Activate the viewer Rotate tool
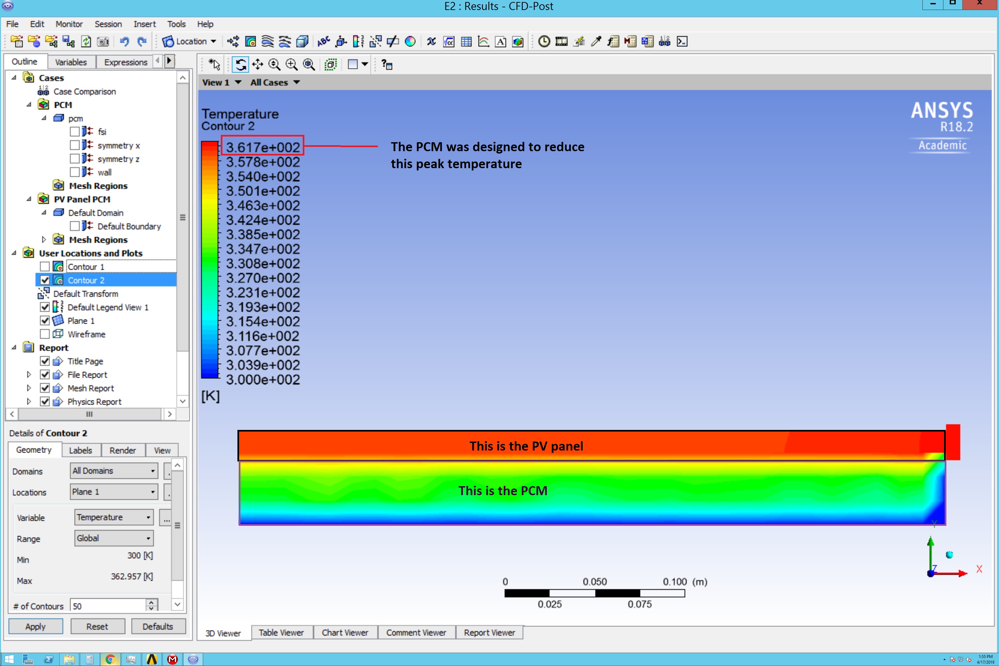This screenshot has height=666, width=999. tap(240, 65)
